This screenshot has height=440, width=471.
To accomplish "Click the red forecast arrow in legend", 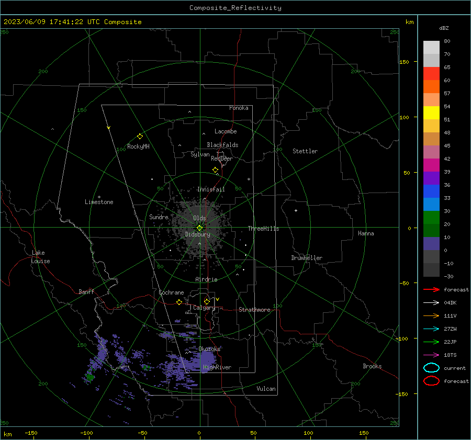I will [x=431, y=289].
